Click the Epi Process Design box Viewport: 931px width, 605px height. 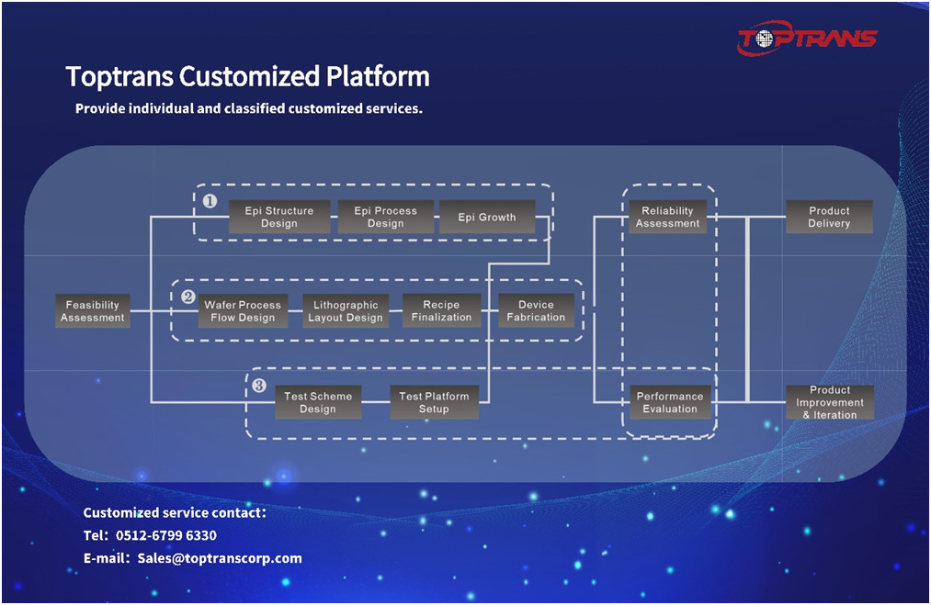(385, 217)
